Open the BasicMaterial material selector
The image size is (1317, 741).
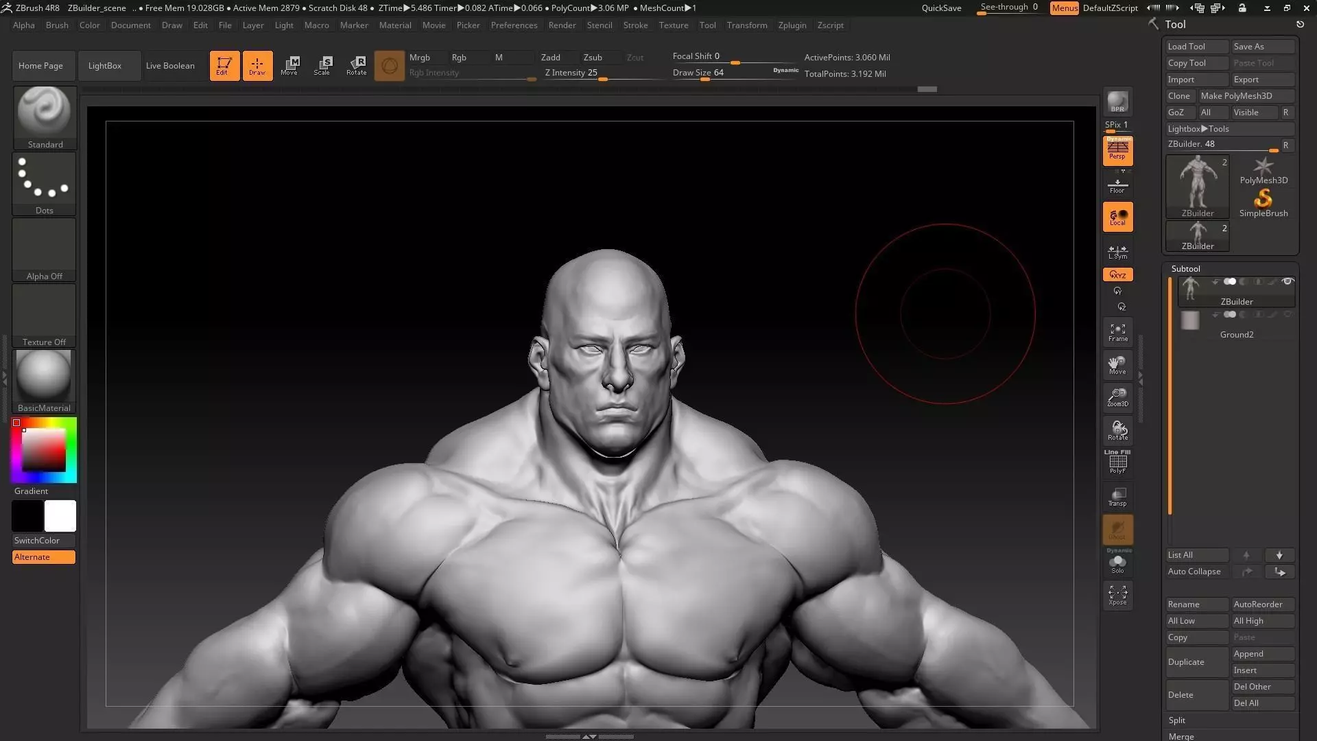point(45,381)
